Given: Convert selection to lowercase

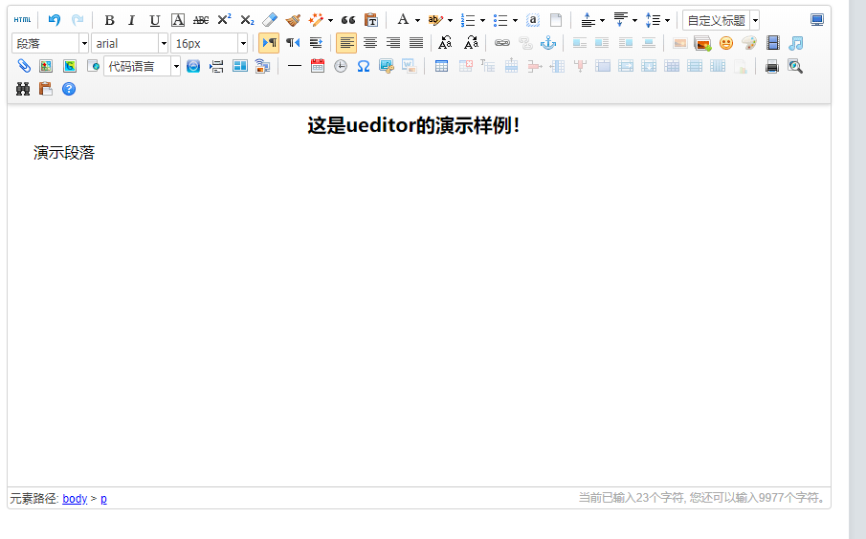Looking at the screenshot, I should tap(471, 42).
